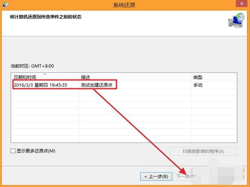The height and width of the screenshot is (187, 250).
Task: Click the 手动 type cell
Action: tap(198, 85)
